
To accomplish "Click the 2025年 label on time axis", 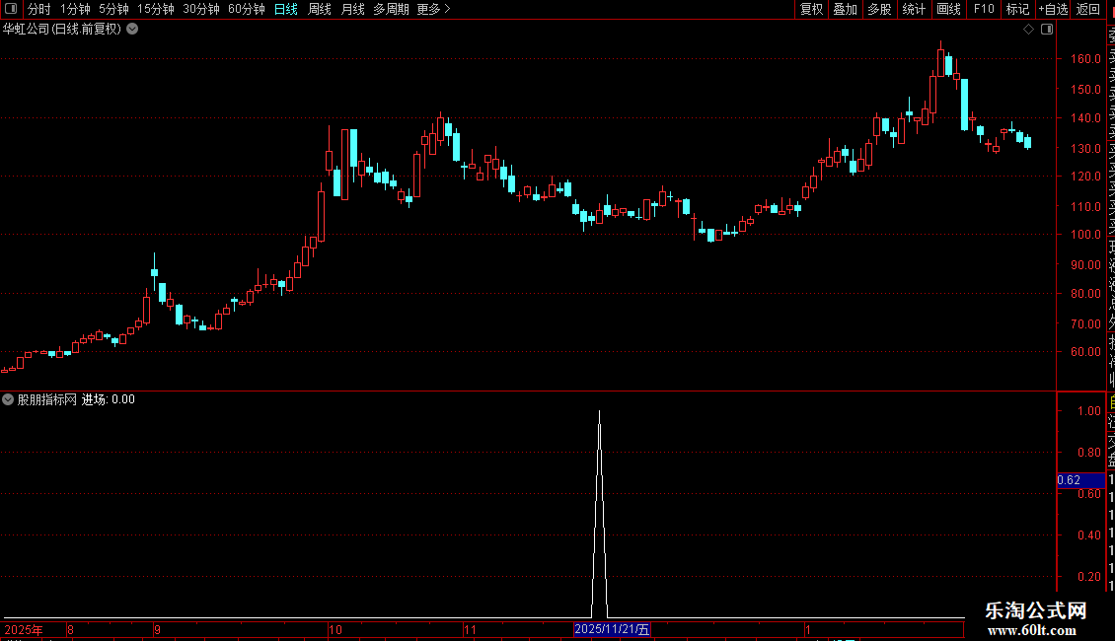I will (24, 629).
